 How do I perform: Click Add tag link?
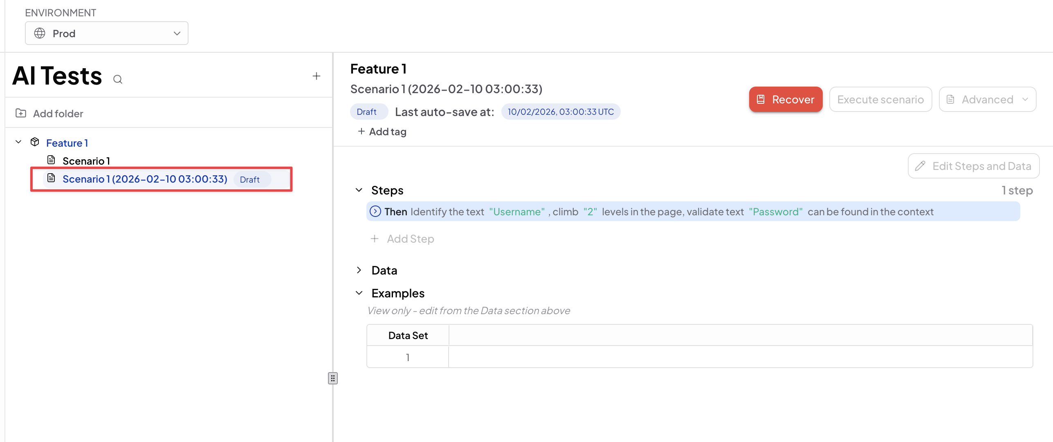click(x=382, y=132)
